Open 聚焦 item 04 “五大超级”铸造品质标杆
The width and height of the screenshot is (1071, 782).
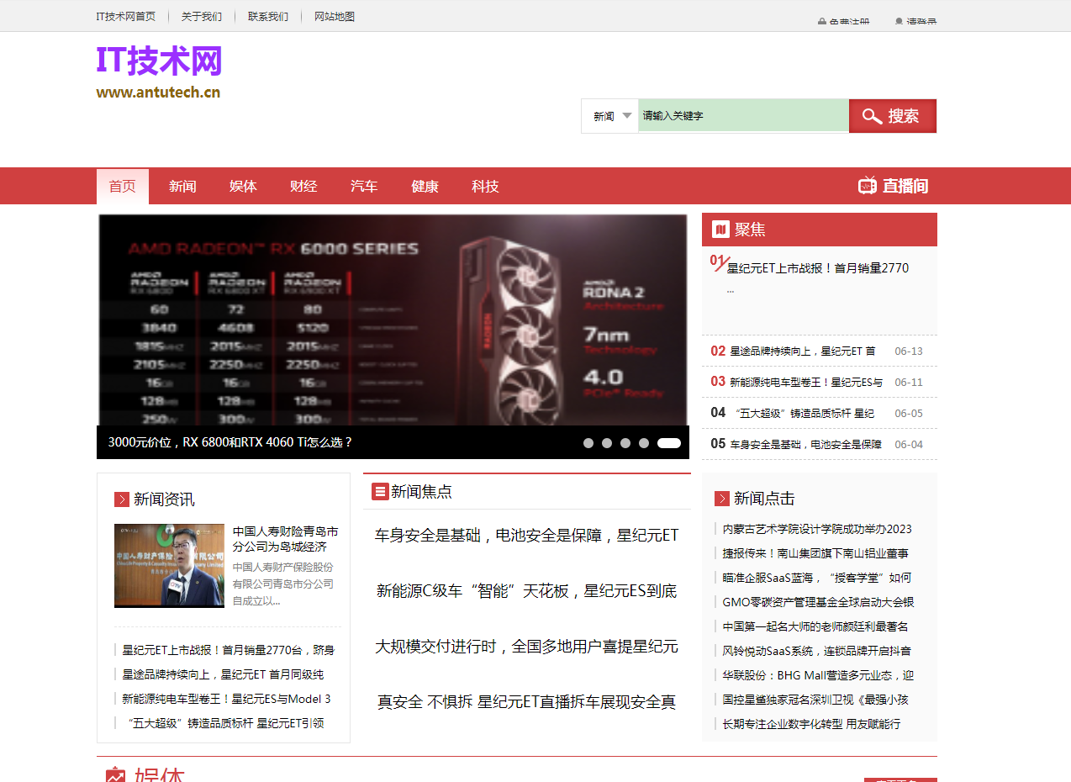tap(805, 413)
